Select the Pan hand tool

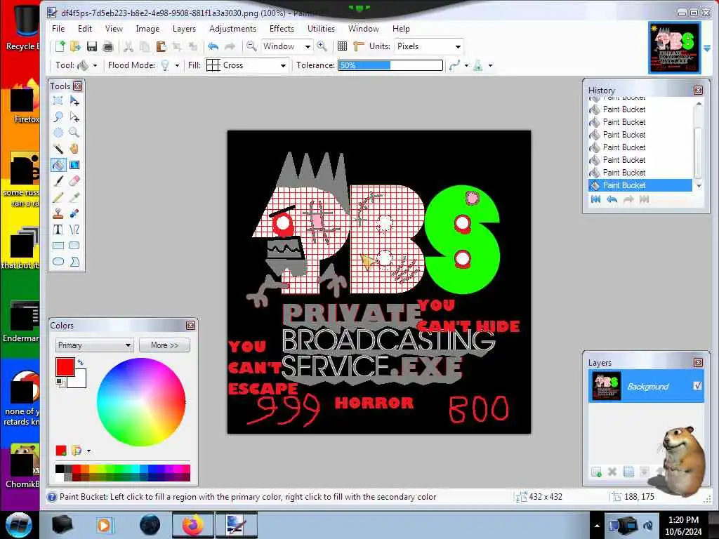(74, 149)
